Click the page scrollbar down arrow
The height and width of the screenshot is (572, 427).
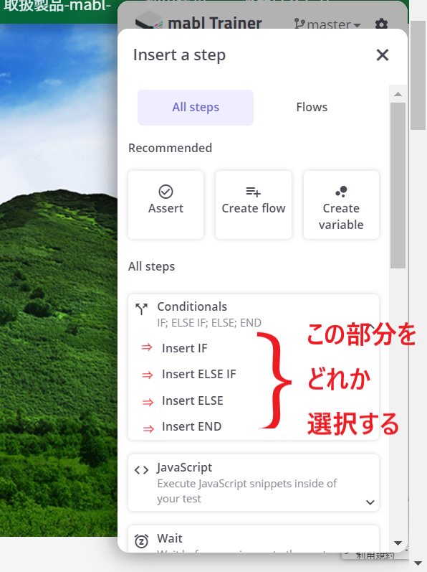coord(418,563)
